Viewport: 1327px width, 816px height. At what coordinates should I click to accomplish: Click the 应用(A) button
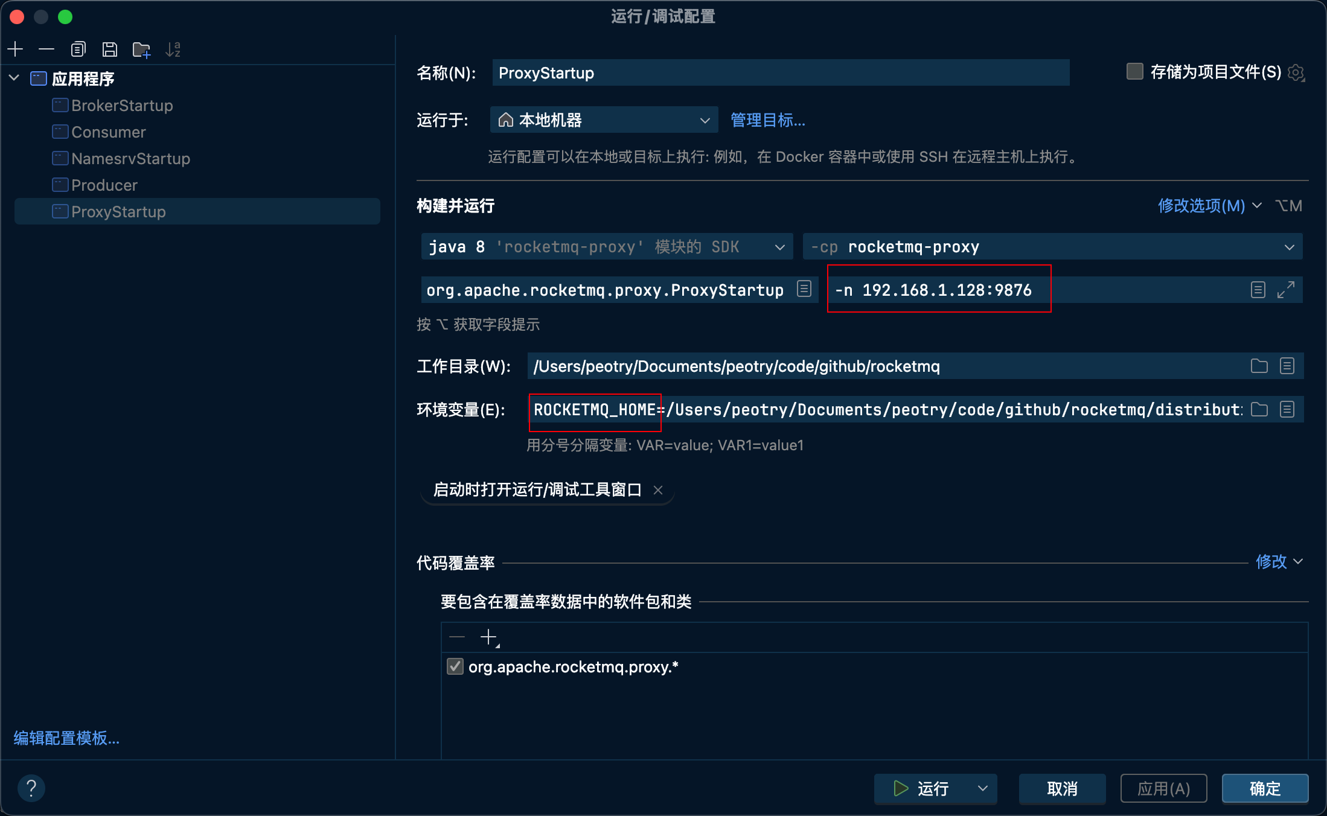pyautogui.click(x=1163, y=788)
